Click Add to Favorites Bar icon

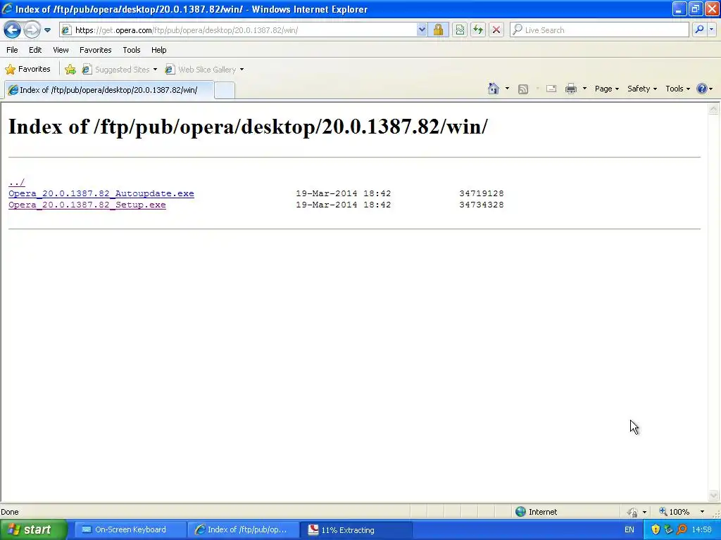point(70,70)
